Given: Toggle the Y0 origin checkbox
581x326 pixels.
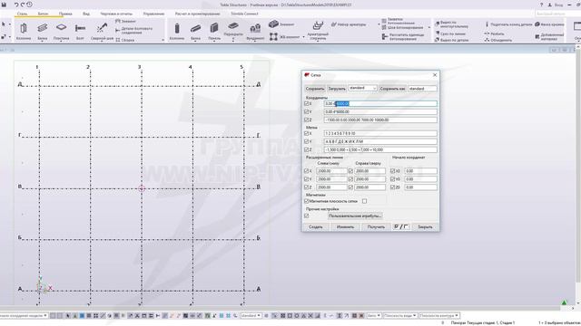Looking at the screenshot, I should click(x=393, y=179).
